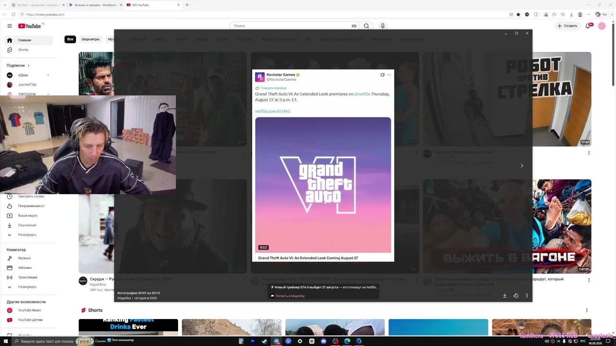Open YouTube notifications bell
This screenshot has height=346, width=616.
[588, 26]
